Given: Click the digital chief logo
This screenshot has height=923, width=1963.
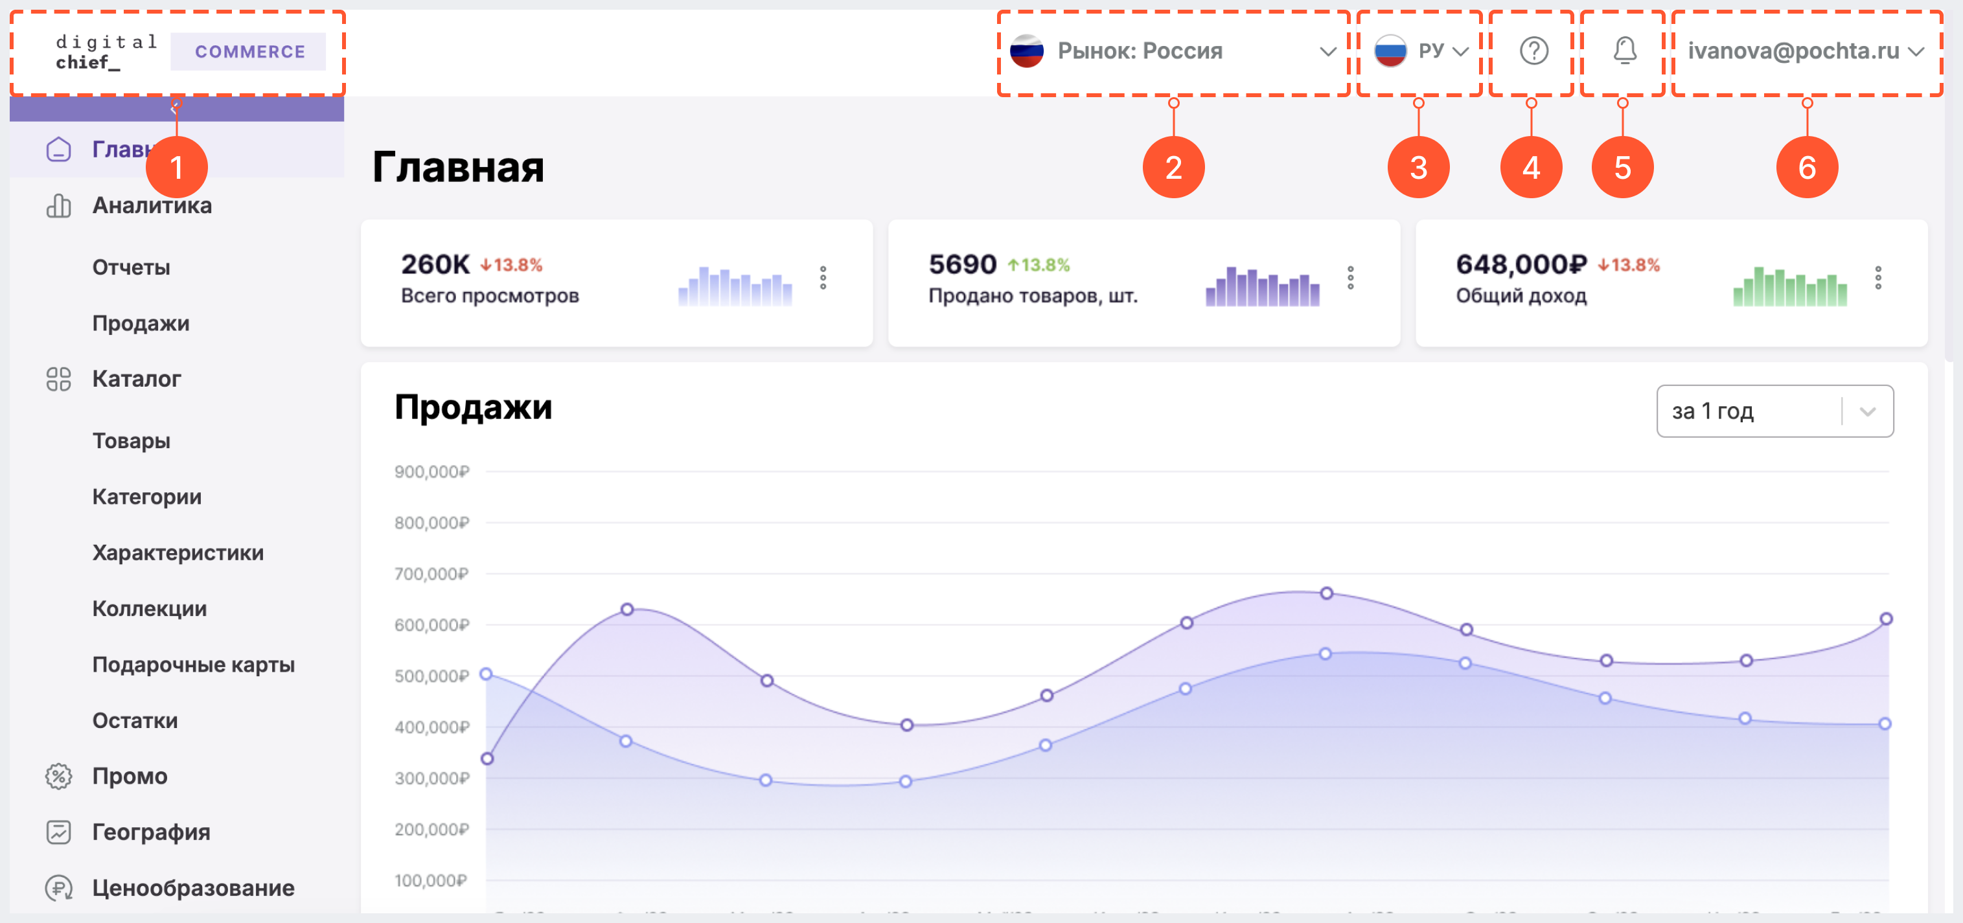Looking at the screenshot, I should [x=106, y=52].
